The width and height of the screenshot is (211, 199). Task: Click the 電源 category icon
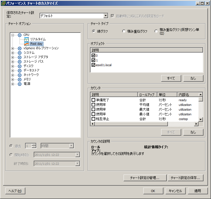click(19, 84)
